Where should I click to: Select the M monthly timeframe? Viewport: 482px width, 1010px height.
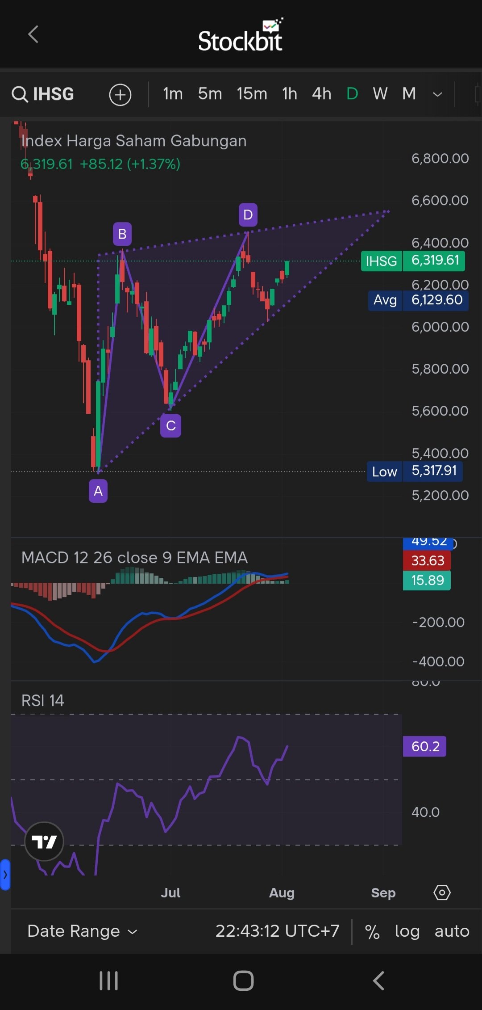click(x=409, y=94)
